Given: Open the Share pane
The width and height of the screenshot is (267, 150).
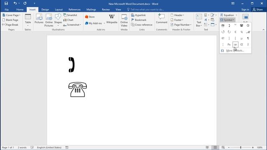Looking at the screenshot, I should pos(258,10).
